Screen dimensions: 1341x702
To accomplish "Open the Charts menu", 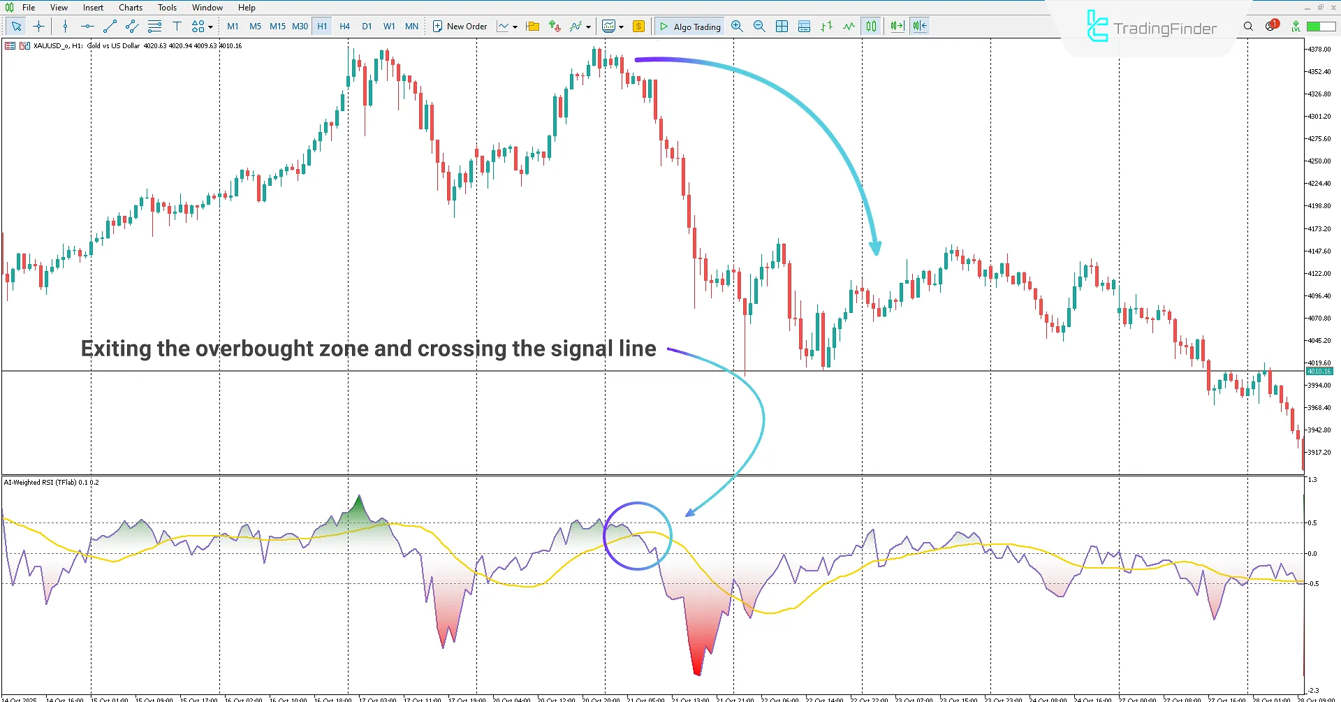I will tap(130, 7).
